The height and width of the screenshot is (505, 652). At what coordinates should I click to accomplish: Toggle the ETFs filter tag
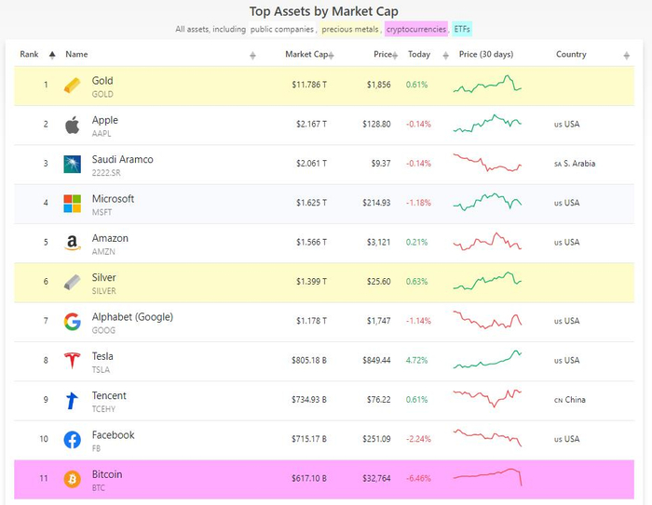(x=462, y=29)
